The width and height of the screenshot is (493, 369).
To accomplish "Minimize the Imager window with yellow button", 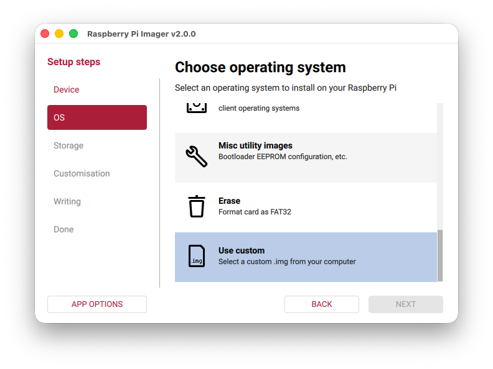I will (x=59, y=34).
